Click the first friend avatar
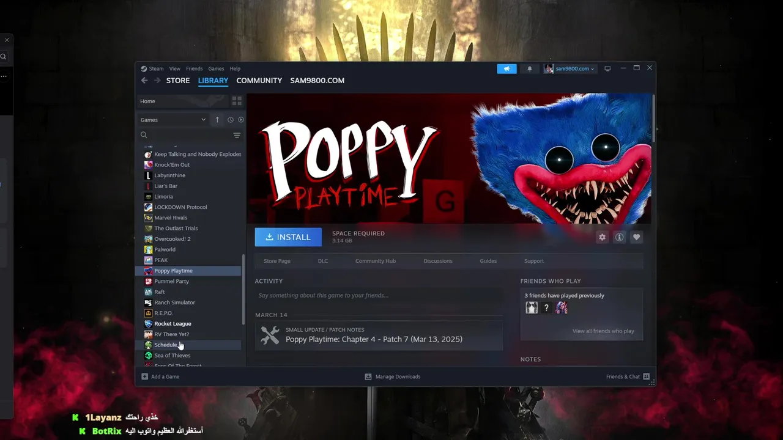This screenshot has height=440, width=783. (x=532, y=308)
